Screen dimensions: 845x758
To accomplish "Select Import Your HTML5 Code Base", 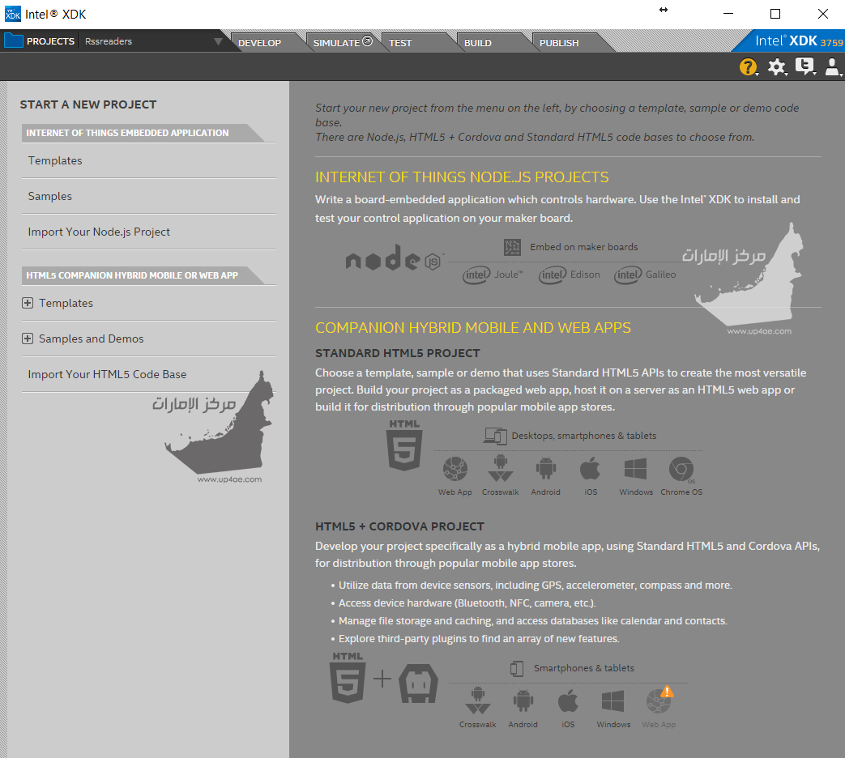I will pos(149,374).
